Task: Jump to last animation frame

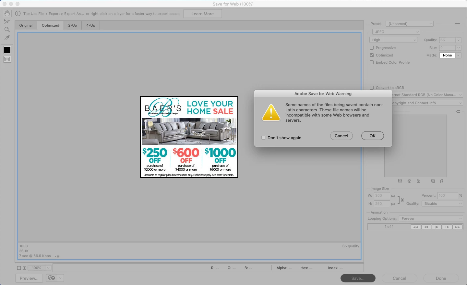Action: (457, 227)
